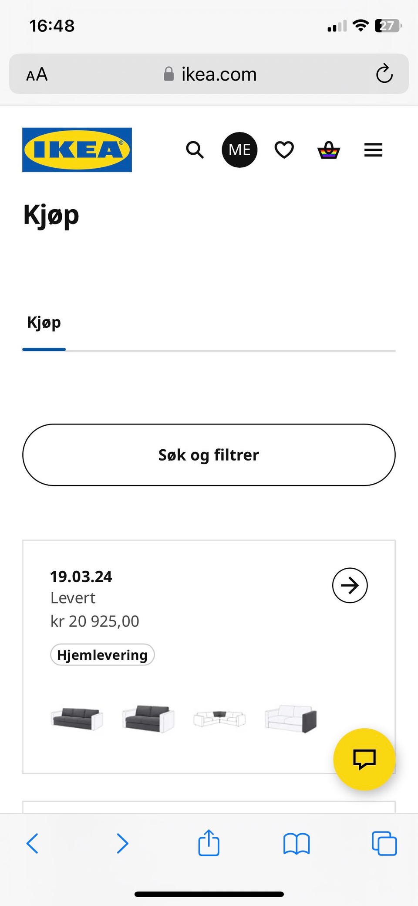
Task: Open the AA reader settings menu
Action: click(x=37, y=75)
